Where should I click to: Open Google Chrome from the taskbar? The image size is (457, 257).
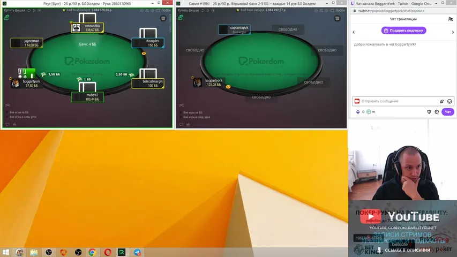coord(92,252)
